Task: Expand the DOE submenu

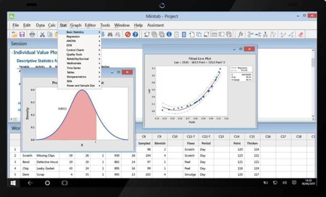Action: [80, 45]
